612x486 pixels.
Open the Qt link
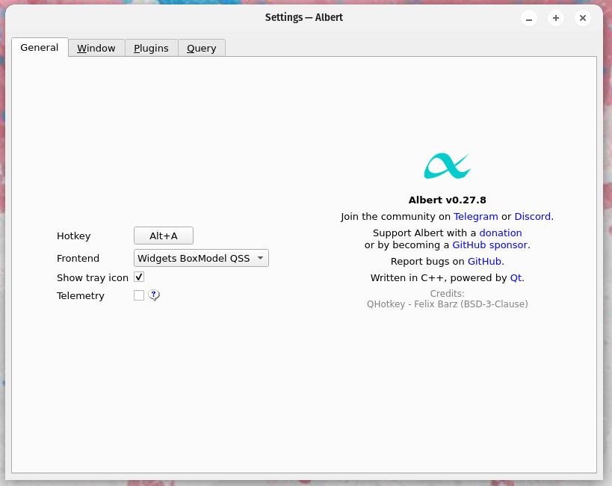click(x=516, y=277)
